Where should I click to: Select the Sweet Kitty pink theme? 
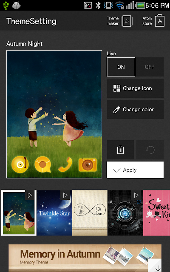pyautogui.click(x=157, y=213)
